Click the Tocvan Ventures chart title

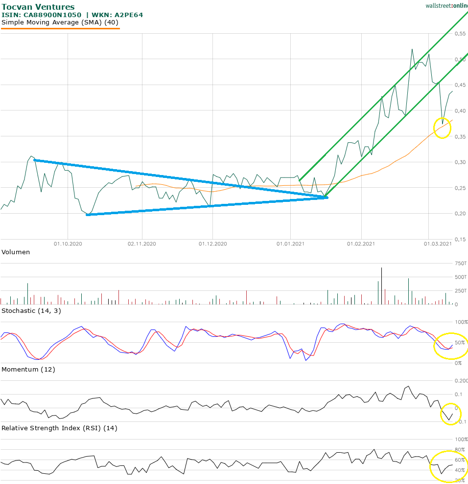[38, 7]
